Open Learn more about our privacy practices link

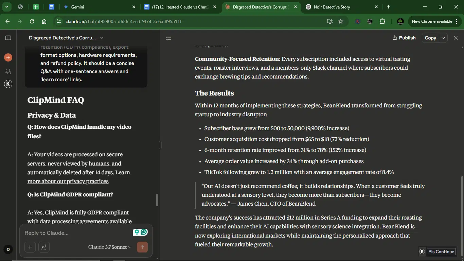79,177
